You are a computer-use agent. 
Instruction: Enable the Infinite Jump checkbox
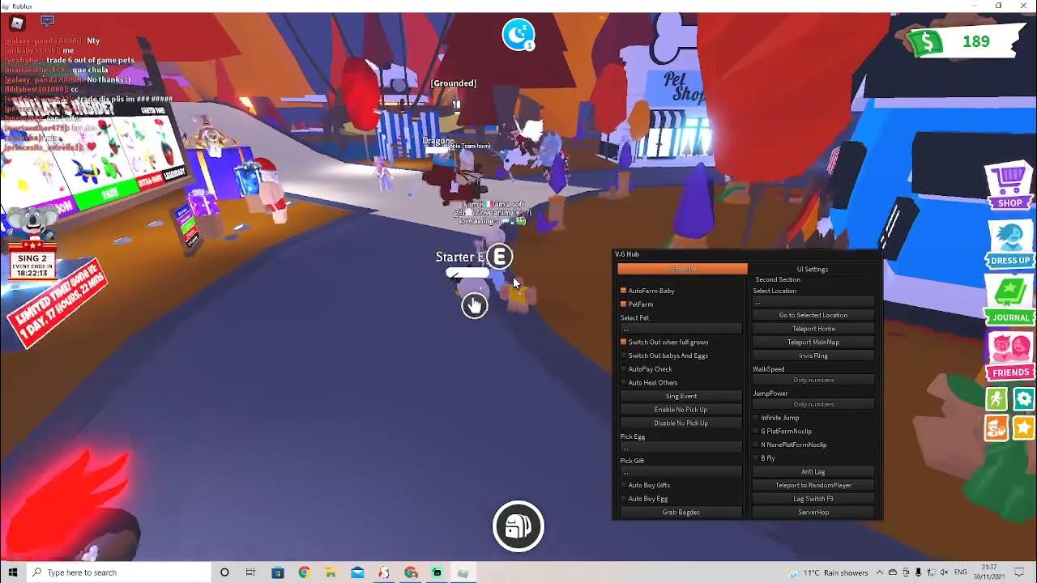pyautogui.click(x=756, y=418)
